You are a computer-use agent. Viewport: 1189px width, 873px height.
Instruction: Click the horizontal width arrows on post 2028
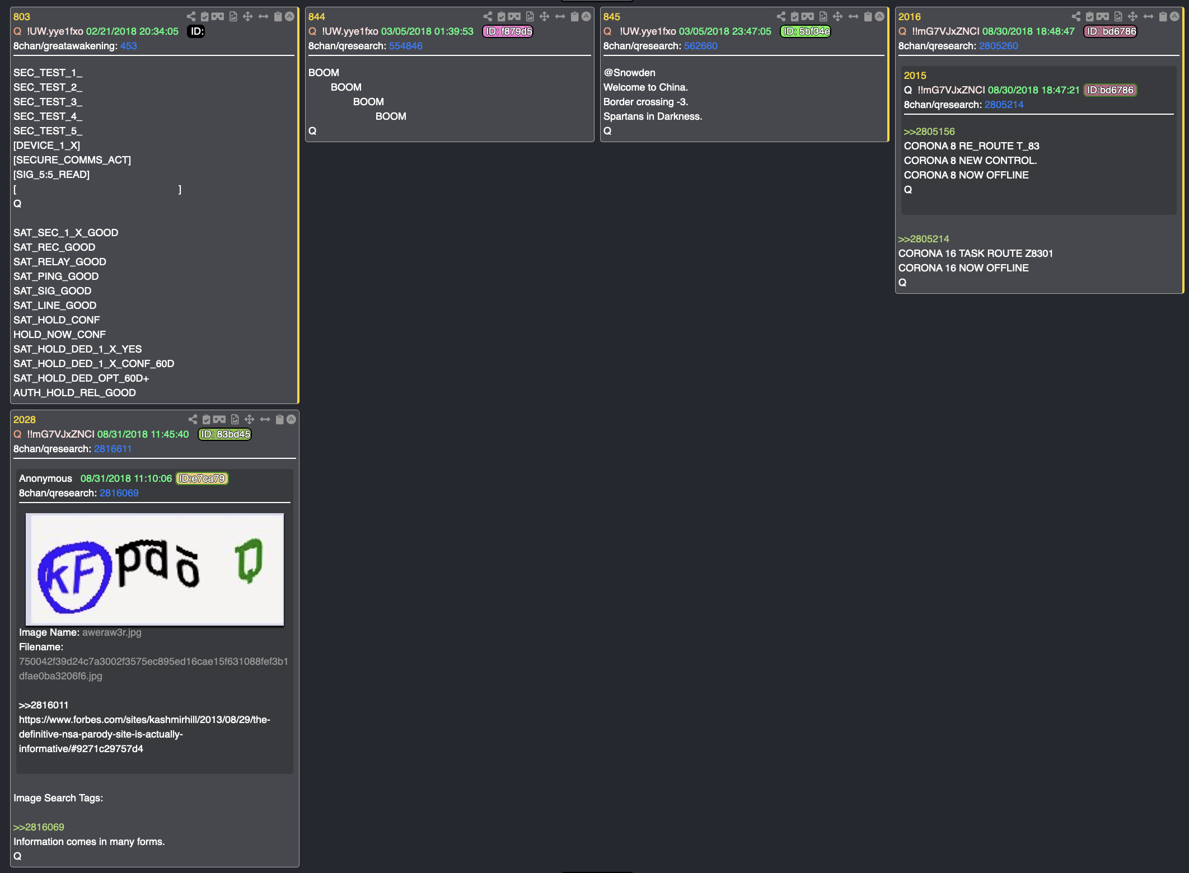pyautogui.click(x=265, y=420)
